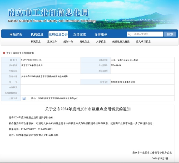Click the 首页 breadcrumb link
Image resolution: width=179 pixels, height=163 pixels.
9,53
